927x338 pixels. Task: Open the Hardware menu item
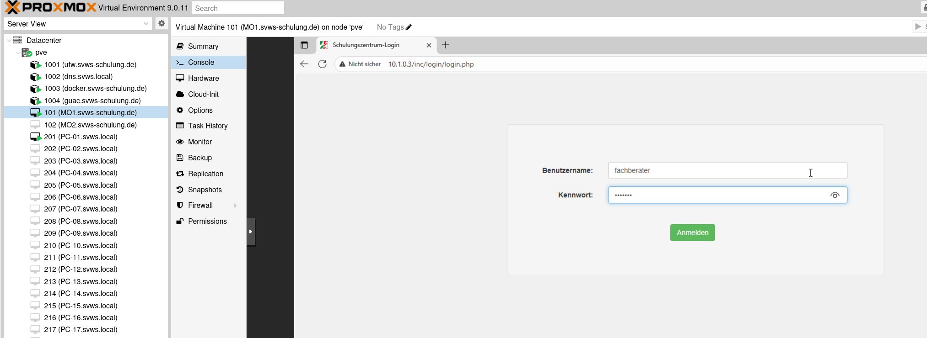pyautogui.click(x=208, y=78)
